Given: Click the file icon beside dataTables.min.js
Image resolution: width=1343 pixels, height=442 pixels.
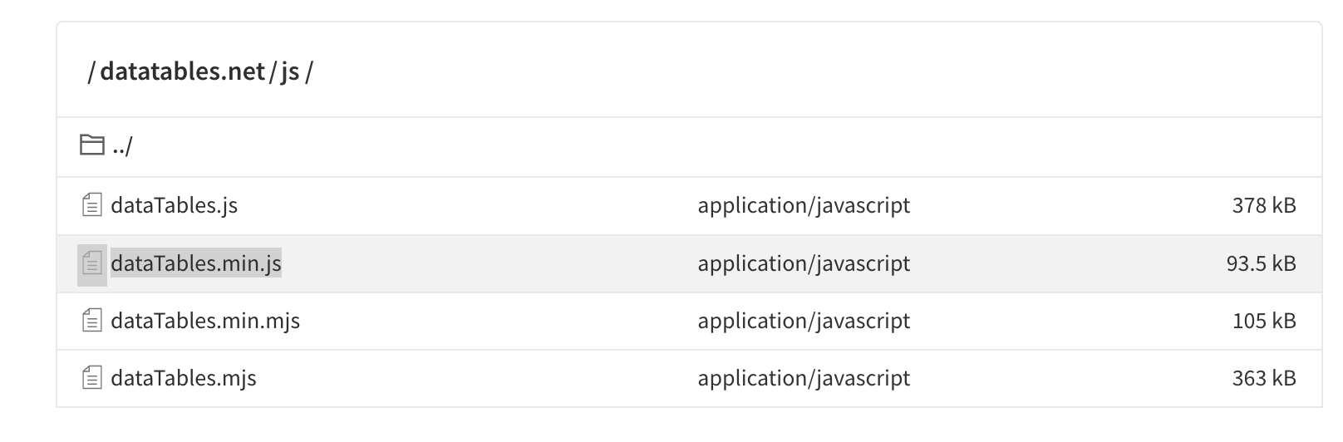Looking at the screenshot, I should [x=92, y=263].
